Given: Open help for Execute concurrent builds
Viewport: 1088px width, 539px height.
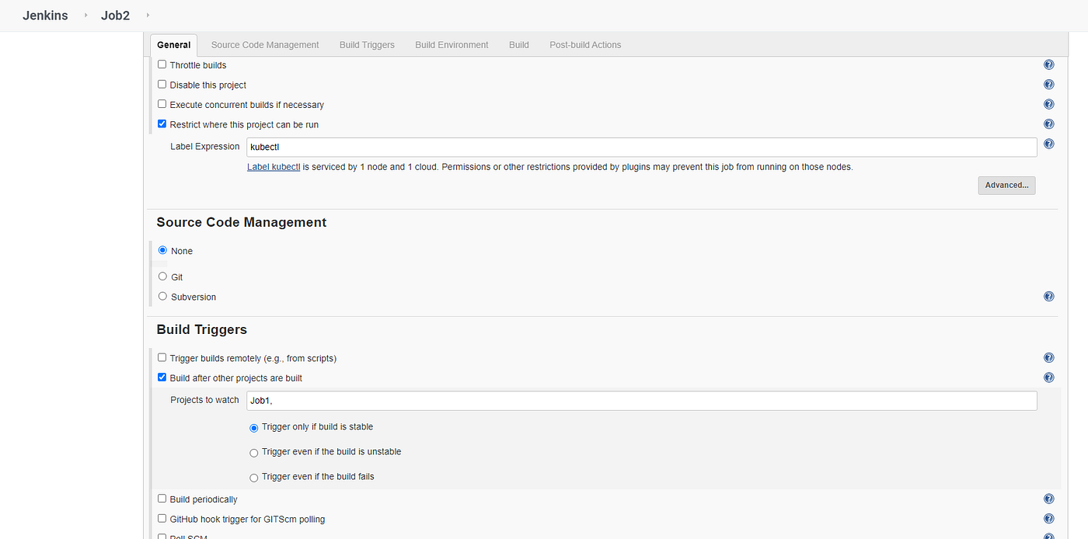Looking at the screenshot, I should 1048,103.
